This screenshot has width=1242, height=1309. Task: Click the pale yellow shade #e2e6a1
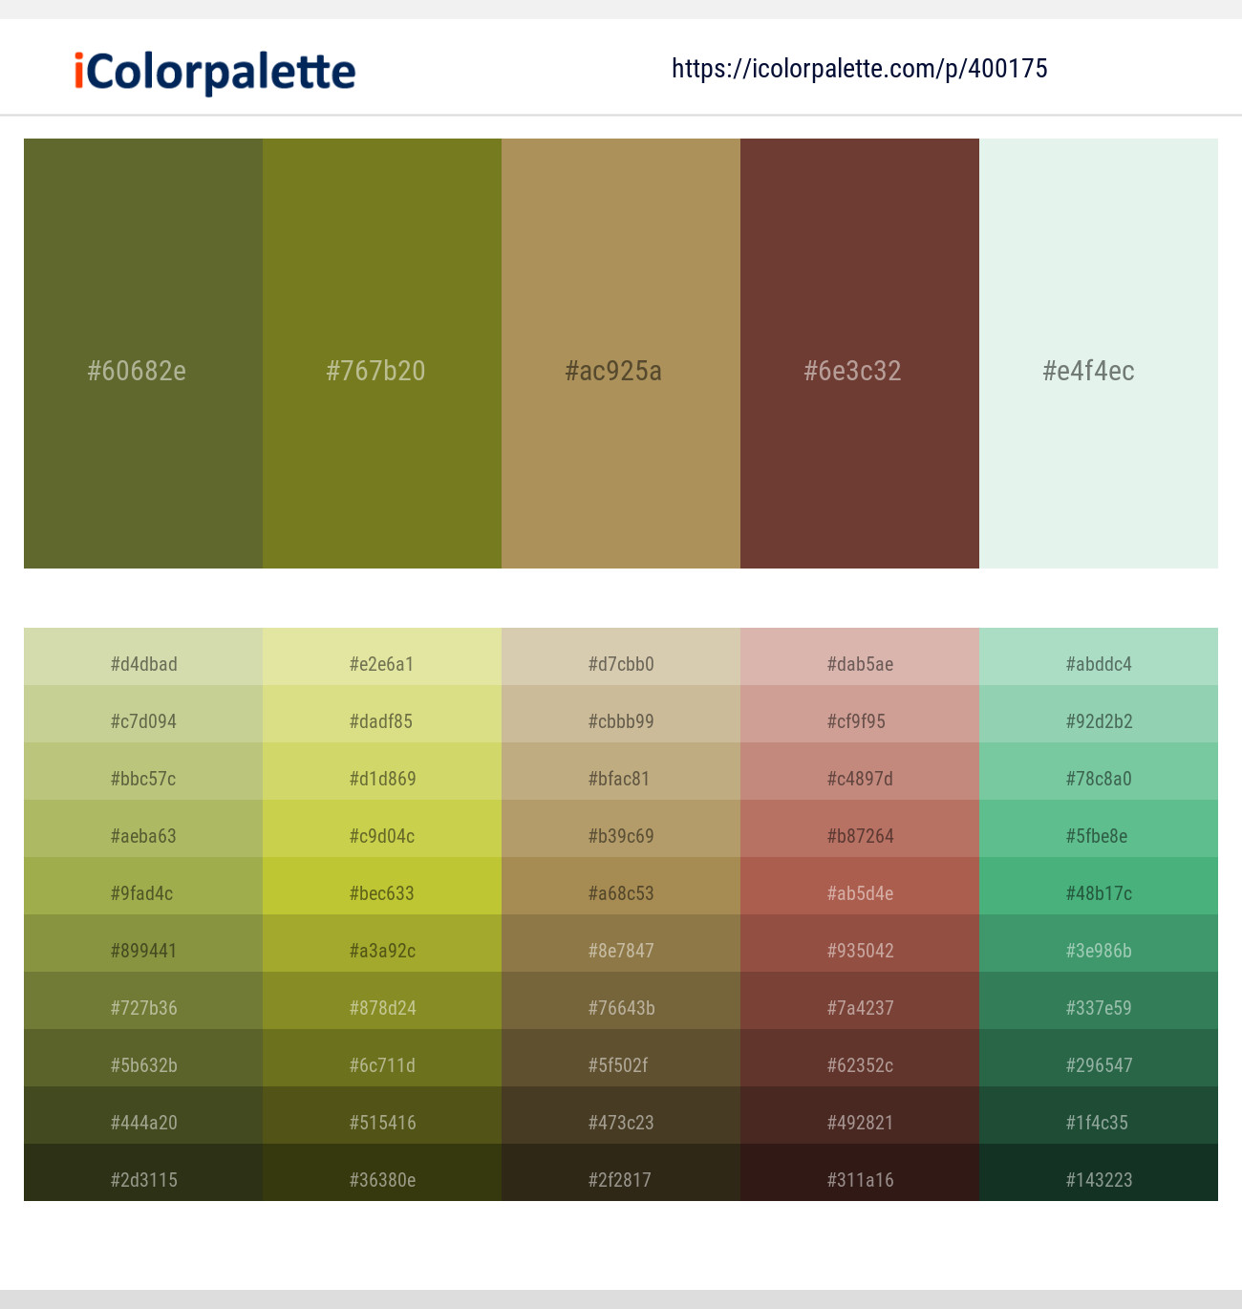click(382, 664)
